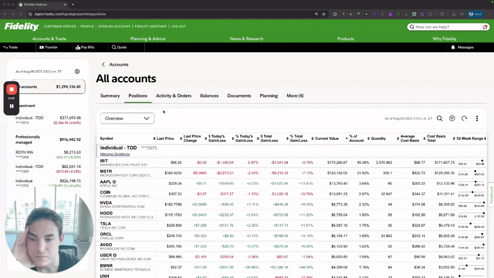Click the Log Out link

pyautogui.click(x=178, y=27)
